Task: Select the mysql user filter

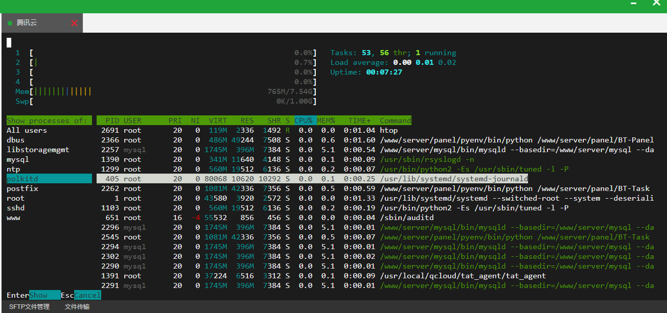Action: tap(49, 159)
